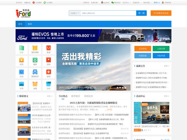Expand the 网站导航 dropdown

(147, 3)
